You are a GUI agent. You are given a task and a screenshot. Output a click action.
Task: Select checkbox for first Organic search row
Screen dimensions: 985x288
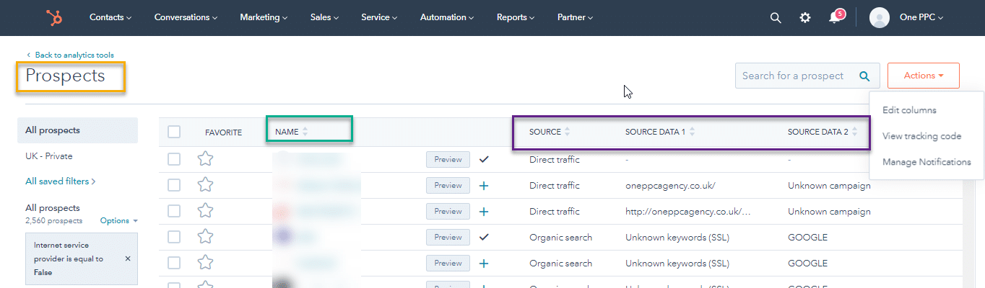pos(174,238)
